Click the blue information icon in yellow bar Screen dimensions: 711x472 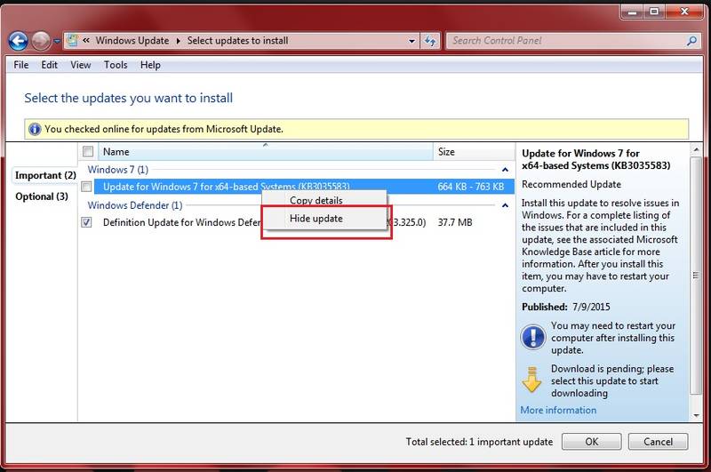click(35, 129)
